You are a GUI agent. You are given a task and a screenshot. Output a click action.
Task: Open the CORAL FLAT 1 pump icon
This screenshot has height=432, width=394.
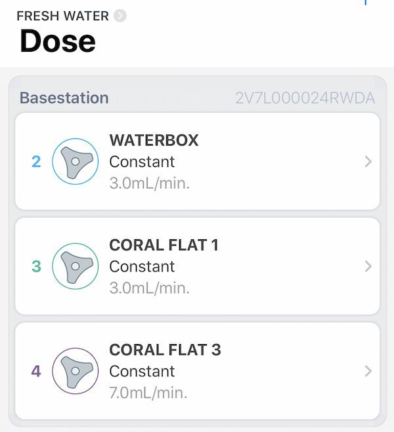[76, 266]
